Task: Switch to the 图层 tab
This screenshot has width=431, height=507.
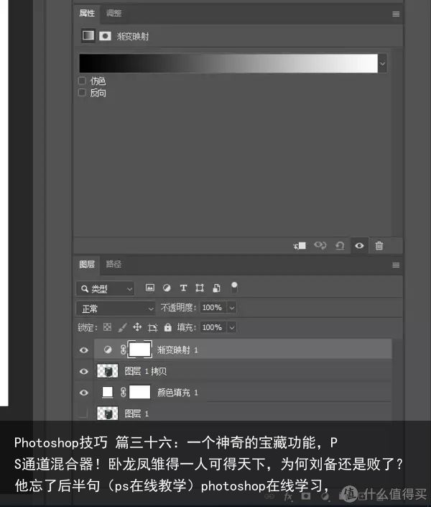Action: click(x=87, y=264)
